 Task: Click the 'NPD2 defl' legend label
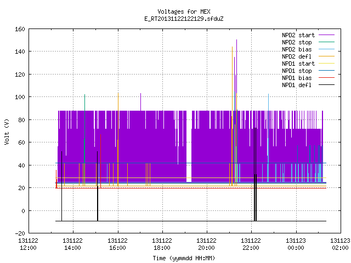(297, 56)
